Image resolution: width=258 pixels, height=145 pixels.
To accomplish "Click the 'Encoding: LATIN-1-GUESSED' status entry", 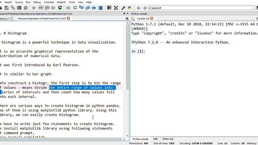I will (x=196, y=143).
